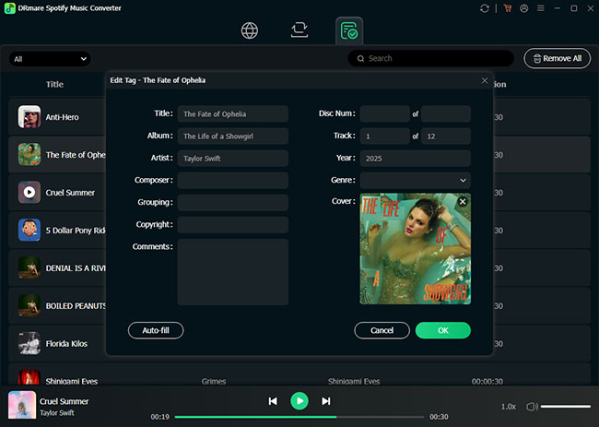Click Taylor Swift in now playing bar

click(57, 413)
